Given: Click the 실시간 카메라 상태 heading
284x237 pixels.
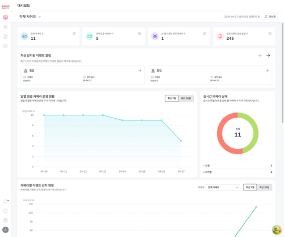Looking at the screenshot, I should pos(215,96).
